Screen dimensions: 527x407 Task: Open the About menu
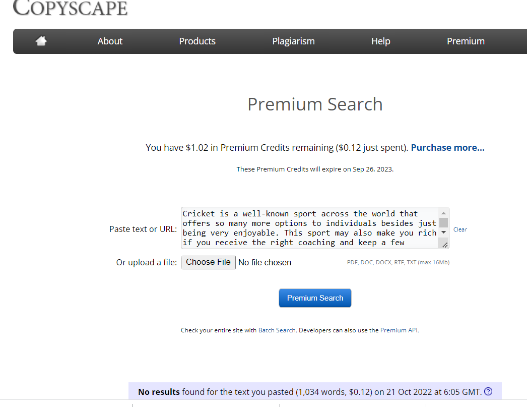click(110, 41)
